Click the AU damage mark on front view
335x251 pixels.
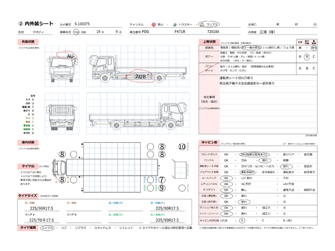[70, 56]
